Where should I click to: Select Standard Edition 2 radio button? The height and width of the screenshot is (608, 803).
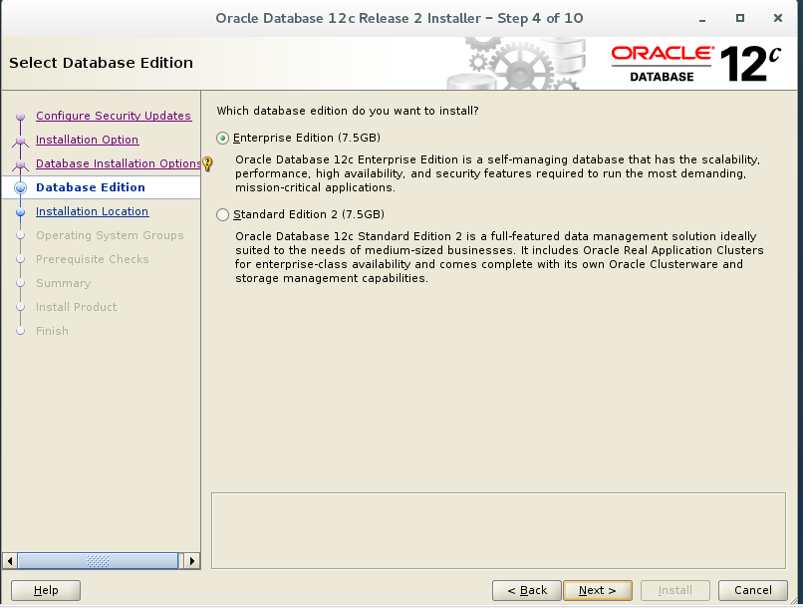point(222,214)
